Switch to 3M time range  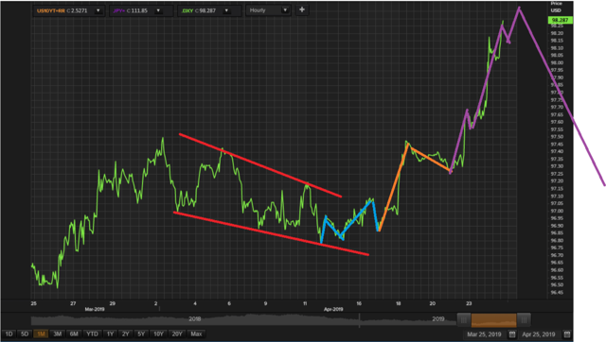click(57, 333)
